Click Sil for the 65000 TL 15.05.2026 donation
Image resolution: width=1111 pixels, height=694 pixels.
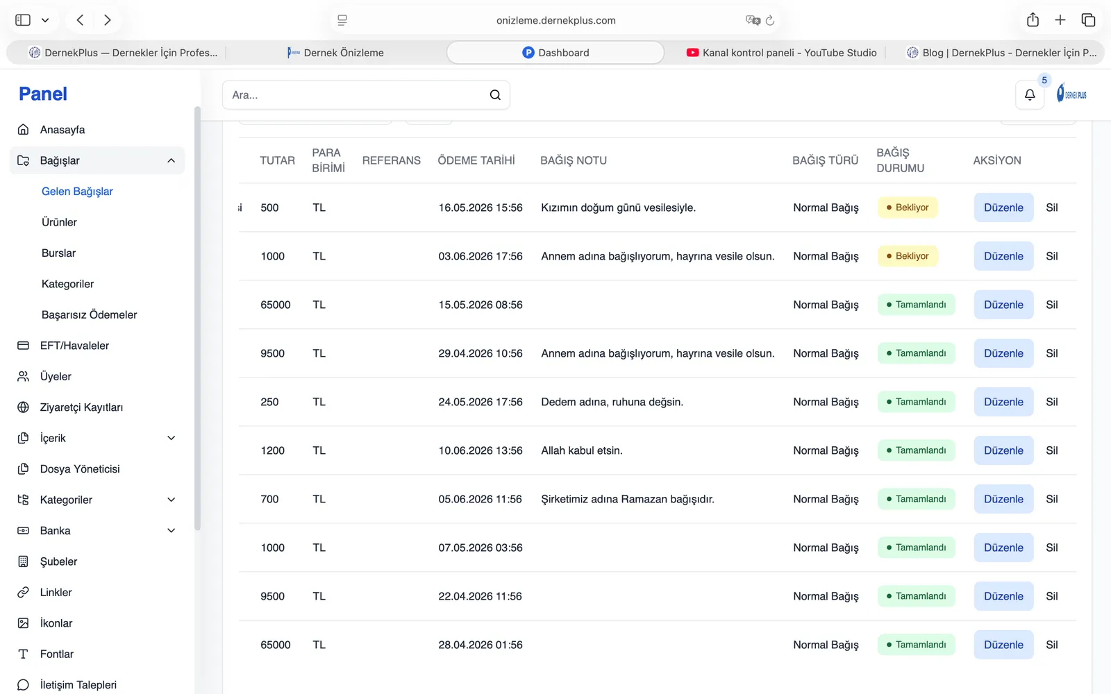tap(1052, 305)
